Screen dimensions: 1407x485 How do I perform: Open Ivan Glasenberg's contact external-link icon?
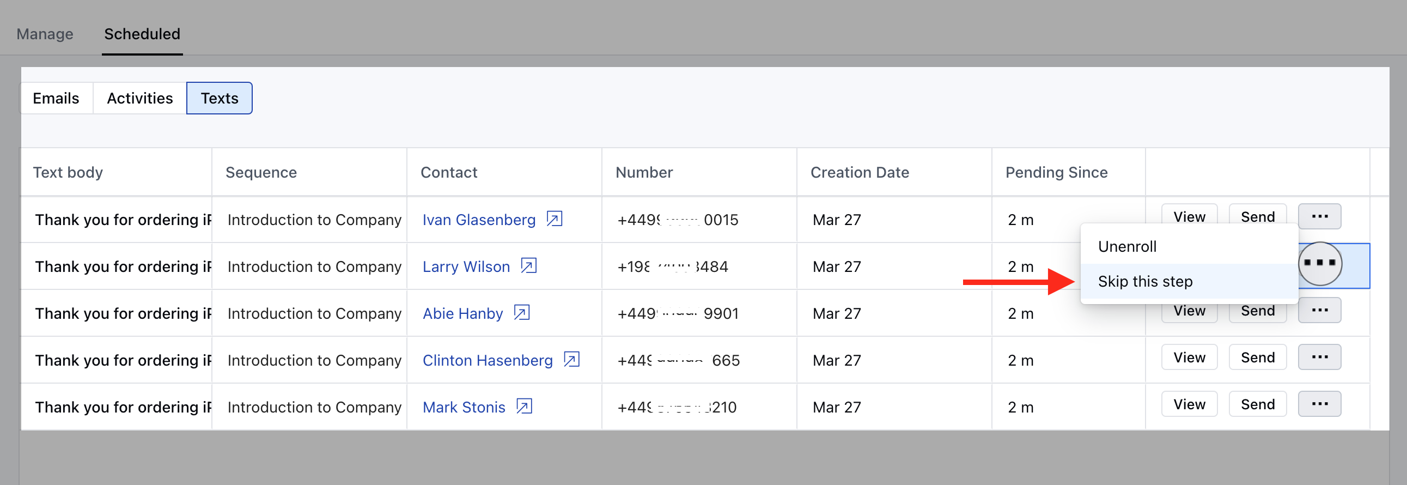click(555, 219)
